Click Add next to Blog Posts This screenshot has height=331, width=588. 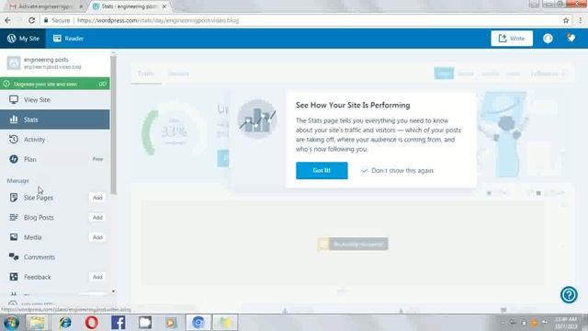[97, 217]
